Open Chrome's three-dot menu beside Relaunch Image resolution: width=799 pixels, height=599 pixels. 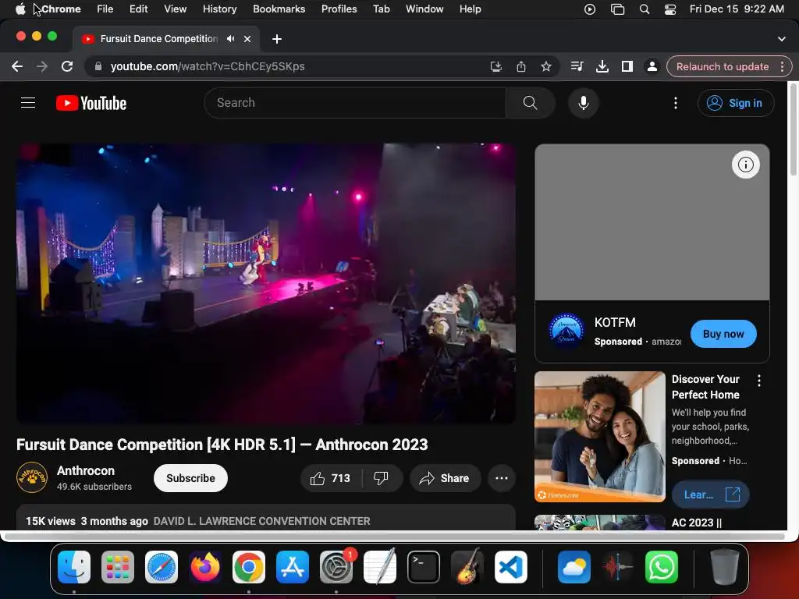782,66
